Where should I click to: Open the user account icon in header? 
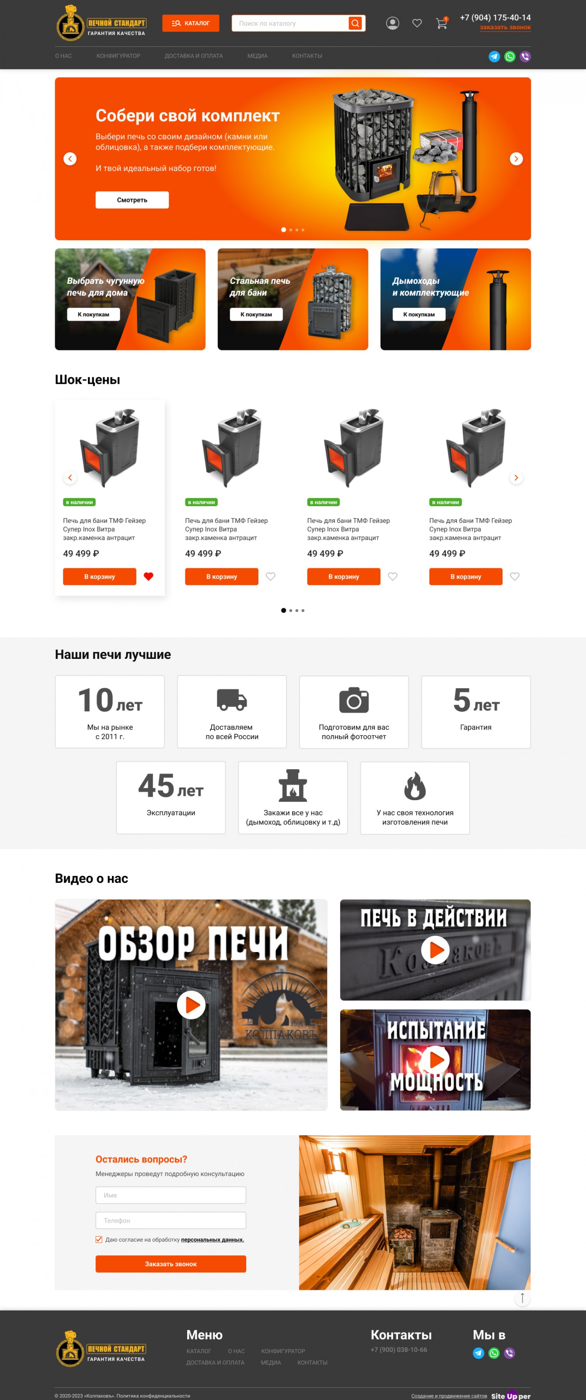pos(392,23)
